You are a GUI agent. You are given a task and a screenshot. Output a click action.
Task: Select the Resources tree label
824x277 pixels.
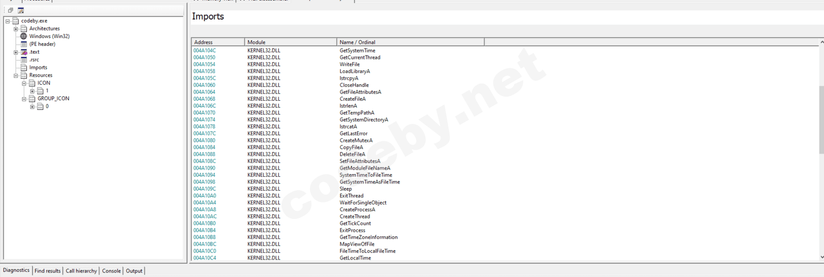(x=41, y=75)
